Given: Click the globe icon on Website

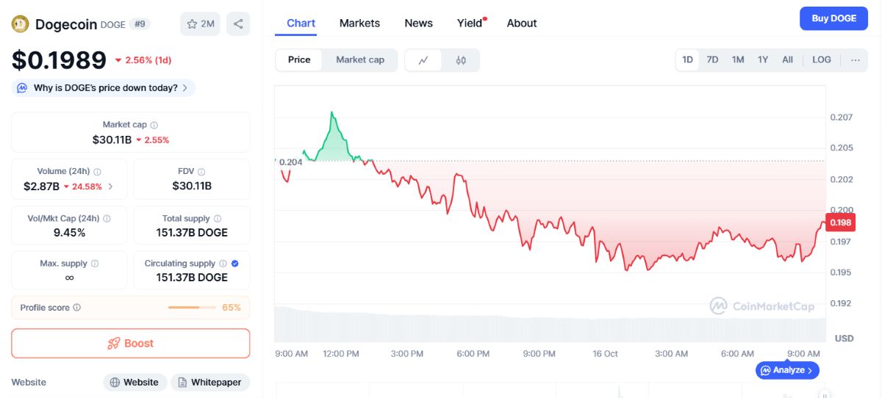Looking at the screenshot, I should click(115, 383).
